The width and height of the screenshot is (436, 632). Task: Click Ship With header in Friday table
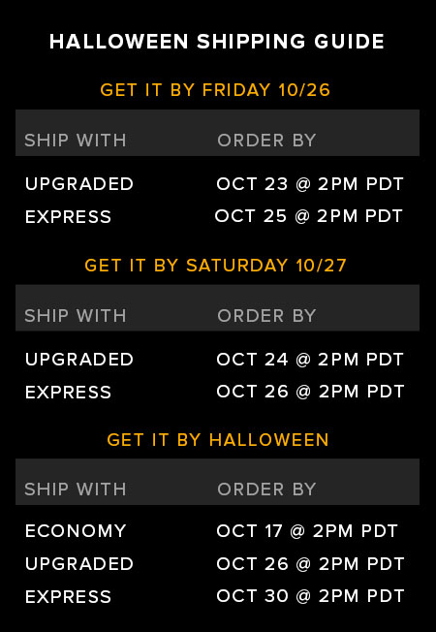click(x=76, y=141)
